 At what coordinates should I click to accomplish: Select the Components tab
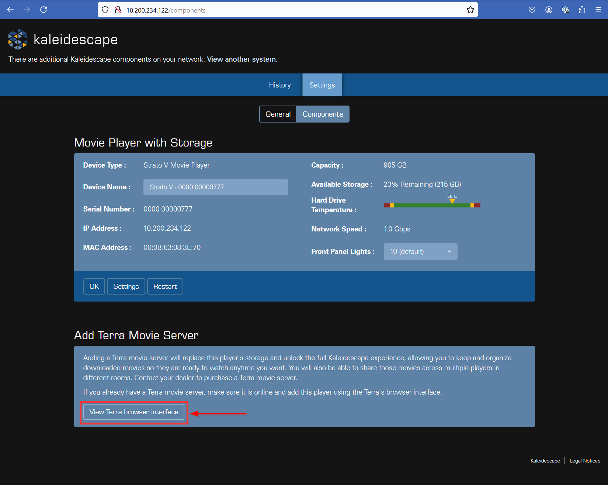coord(323,114)
